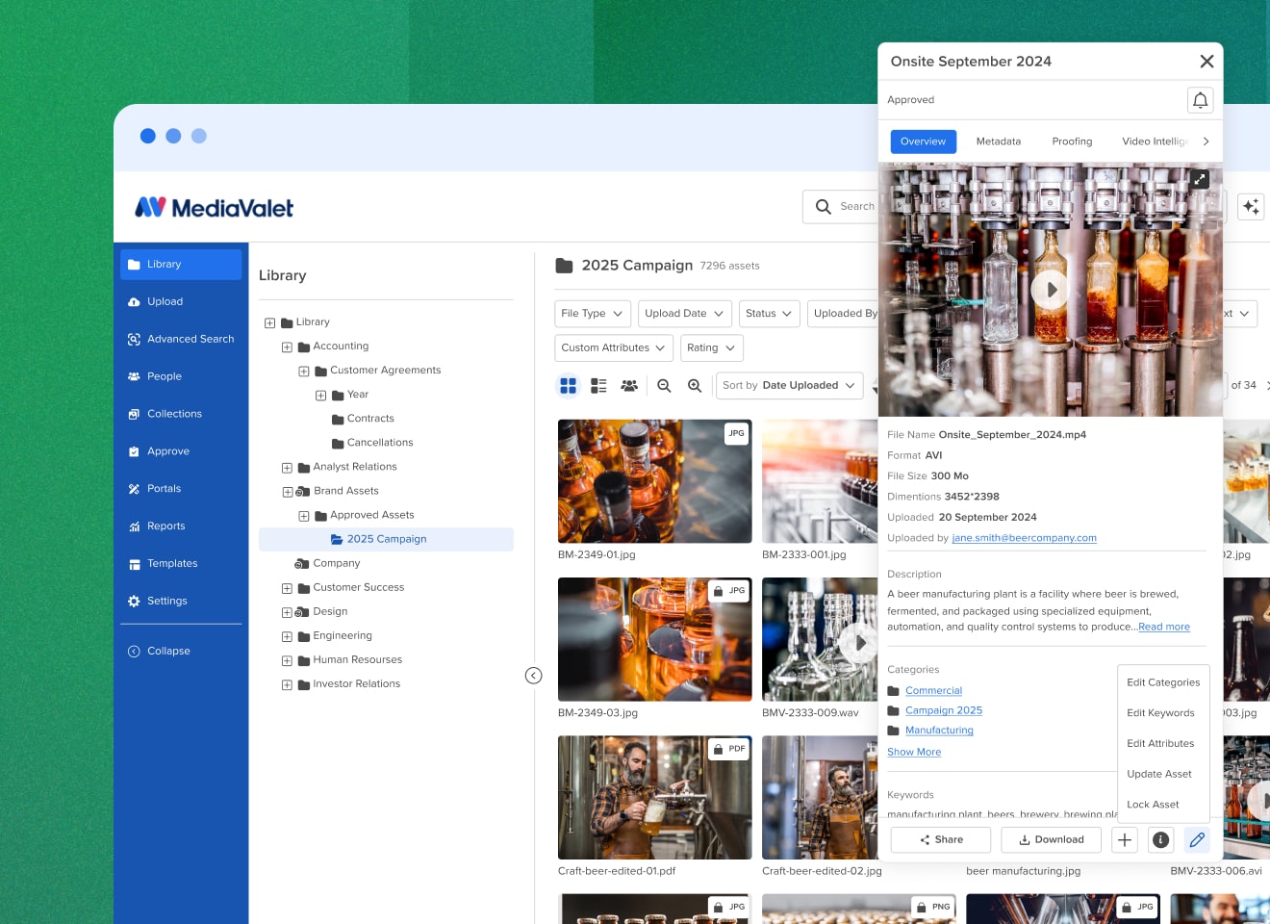Open the Status filter dropdown
This screenshot has height=924, width=1270.
(770, 314)
